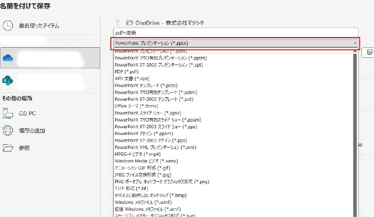
Task: Click the folder icon for 参照
Action: tap(8, 148)
